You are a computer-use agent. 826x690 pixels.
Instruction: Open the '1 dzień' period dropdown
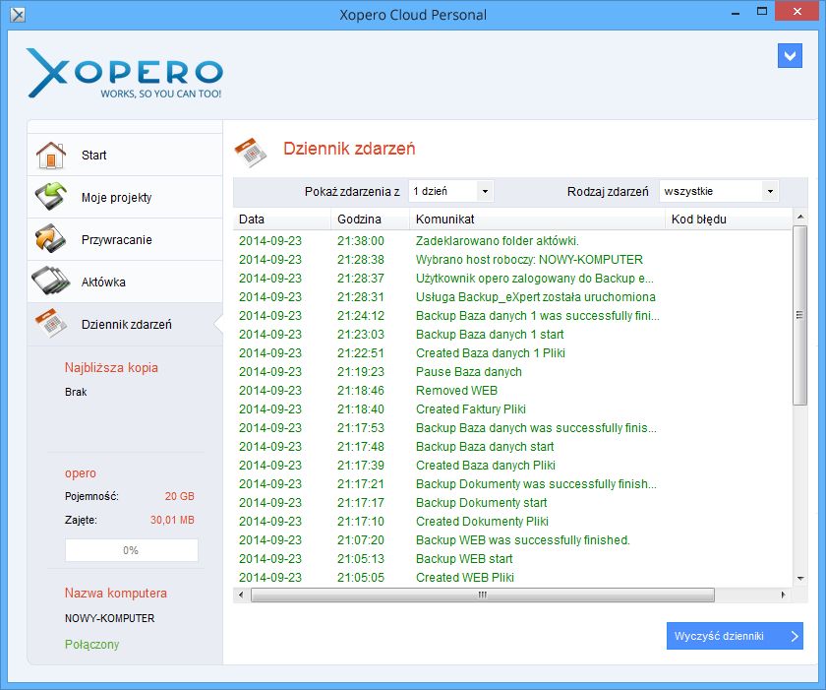click(451, 191)
